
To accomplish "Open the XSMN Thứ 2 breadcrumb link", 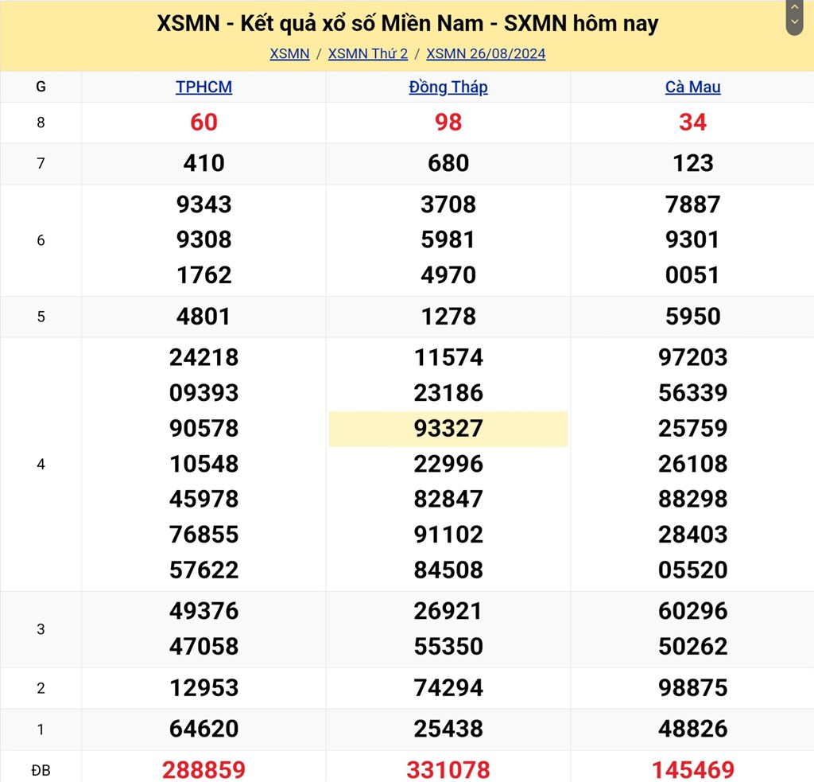I will tap(368, 54).
